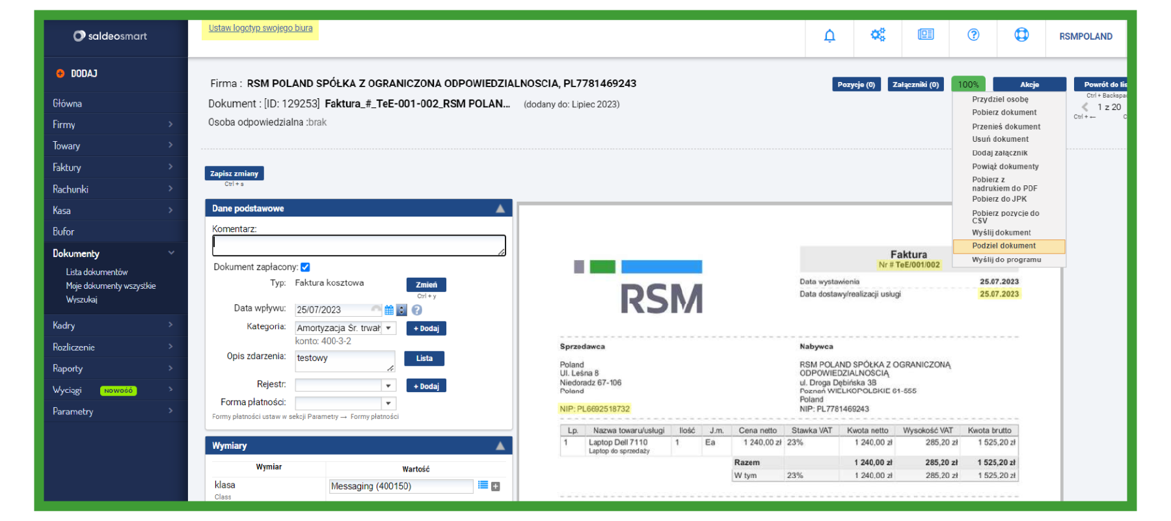Image resolution: width=1171 pixels, height=521 pixels.
Task: Select Pobierz dokument from Akcje menu
Action: (x=1004, y=113)
